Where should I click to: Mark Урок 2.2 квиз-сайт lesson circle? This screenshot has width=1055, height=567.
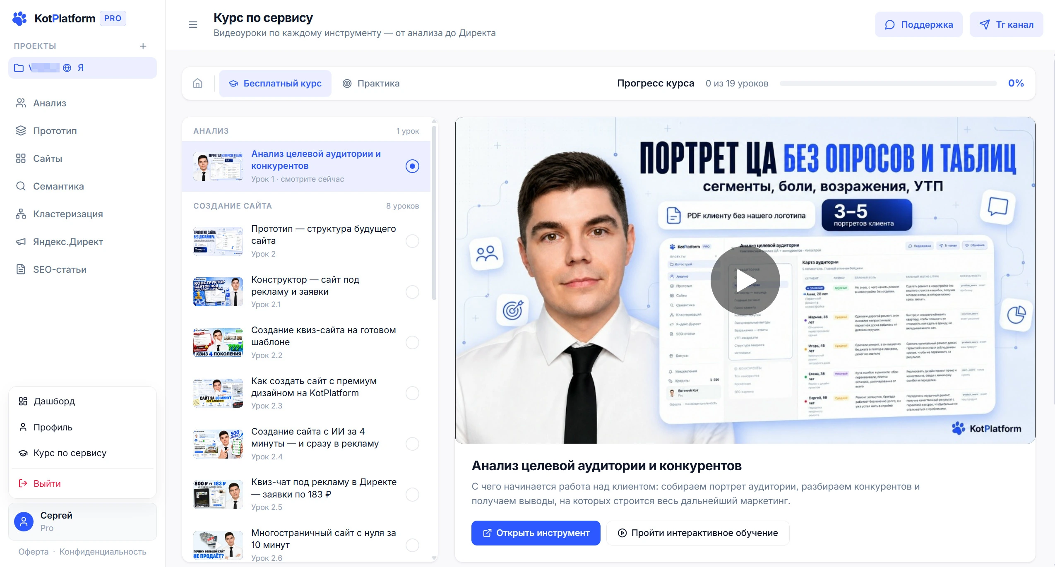point(412,342)
